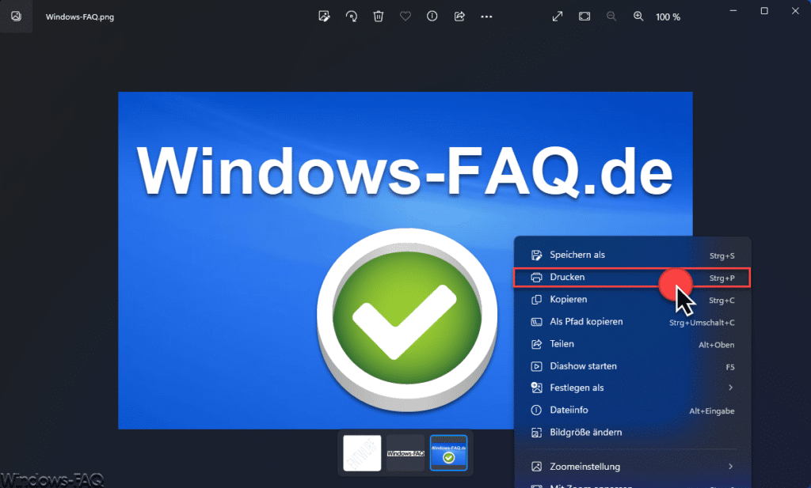Screen dimensions: 811x488
Task: Click the share icon beside Teilen
Action: 536,344
